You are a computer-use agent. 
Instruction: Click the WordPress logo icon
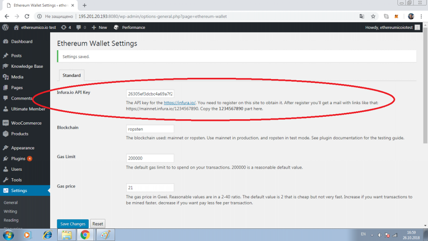point(5,27)
